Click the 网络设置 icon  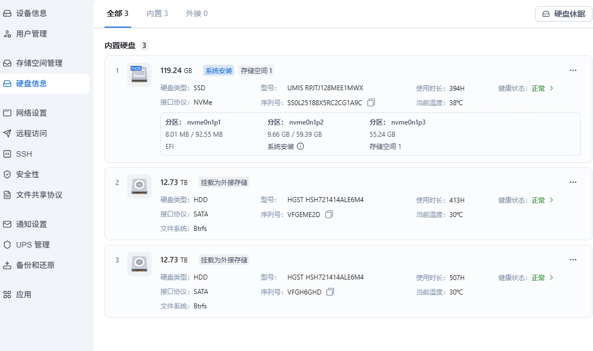pos(7,113)
